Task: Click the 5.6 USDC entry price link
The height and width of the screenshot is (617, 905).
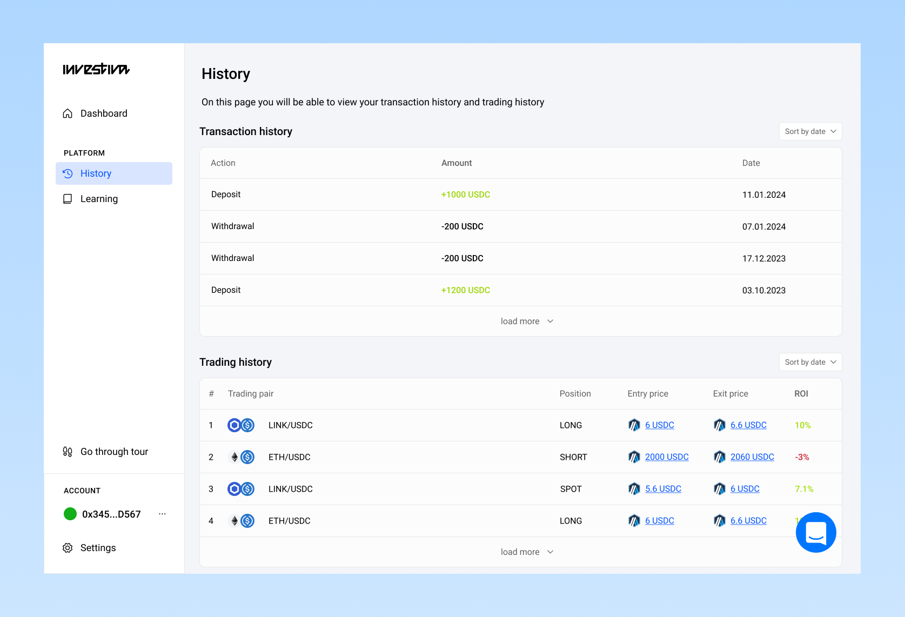Action: [x=663, y=489]
